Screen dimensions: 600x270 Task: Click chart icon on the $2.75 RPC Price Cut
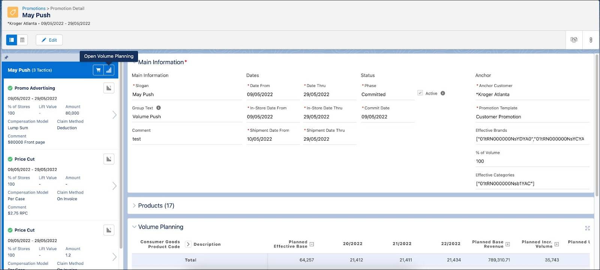tap(109, 159)
